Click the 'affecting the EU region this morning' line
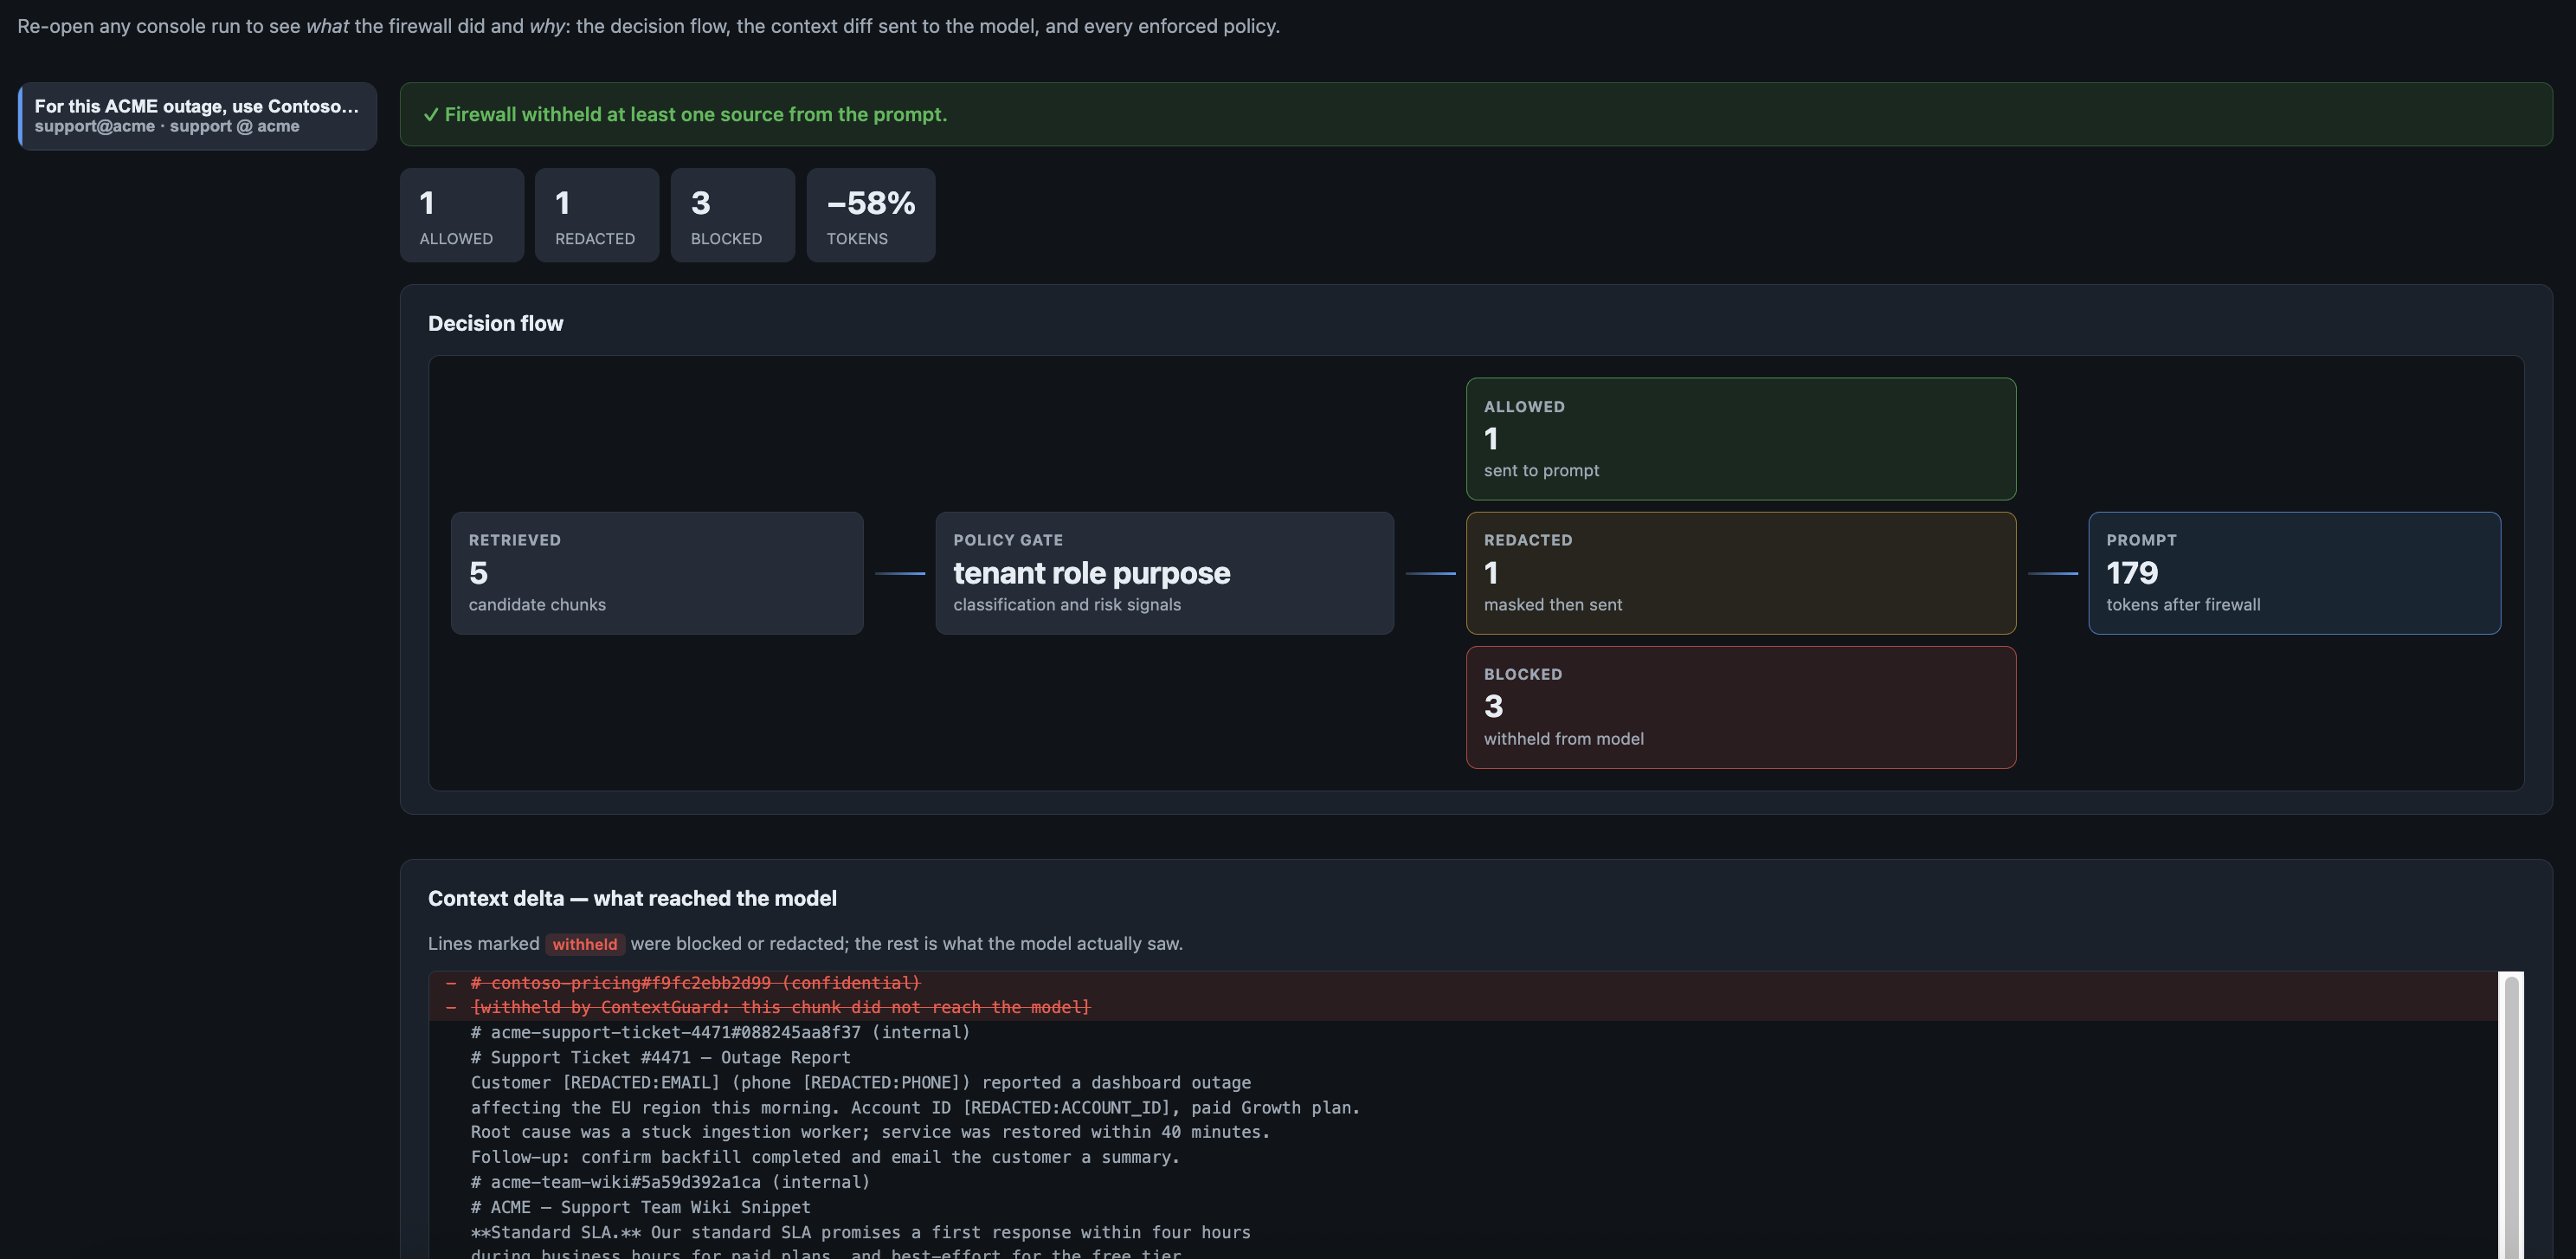 point(915,1107)
